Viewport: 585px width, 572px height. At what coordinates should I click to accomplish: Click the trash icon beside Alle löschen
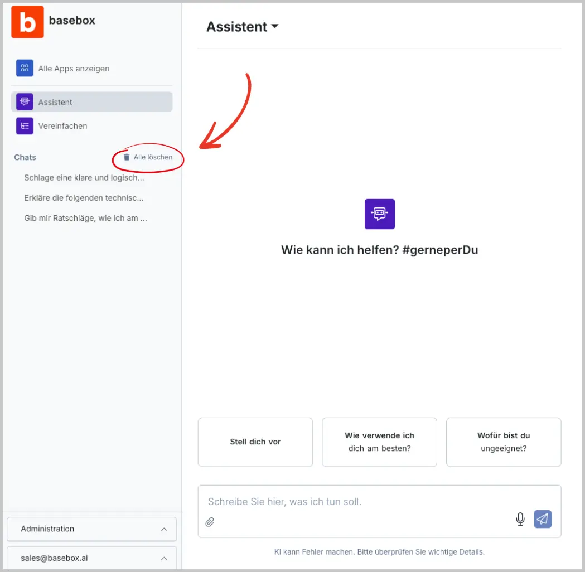click(x=127, y=157)
